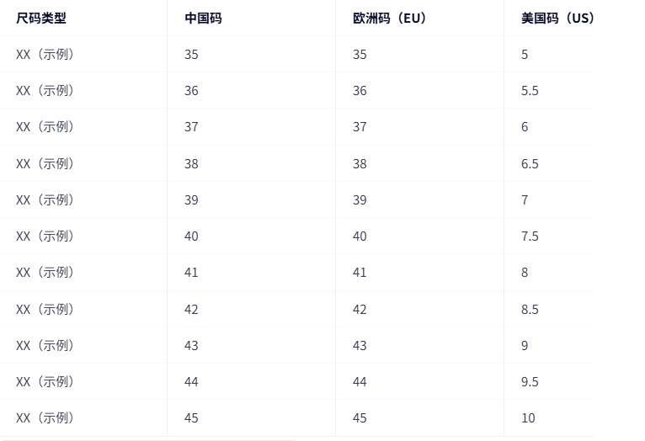
Task: Select 36 in the 欧洲码 column
Action: pyautogui.click(x=360, y=91)
